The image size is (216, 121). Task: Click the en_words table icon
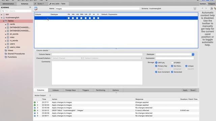click(x=8, y=34)
